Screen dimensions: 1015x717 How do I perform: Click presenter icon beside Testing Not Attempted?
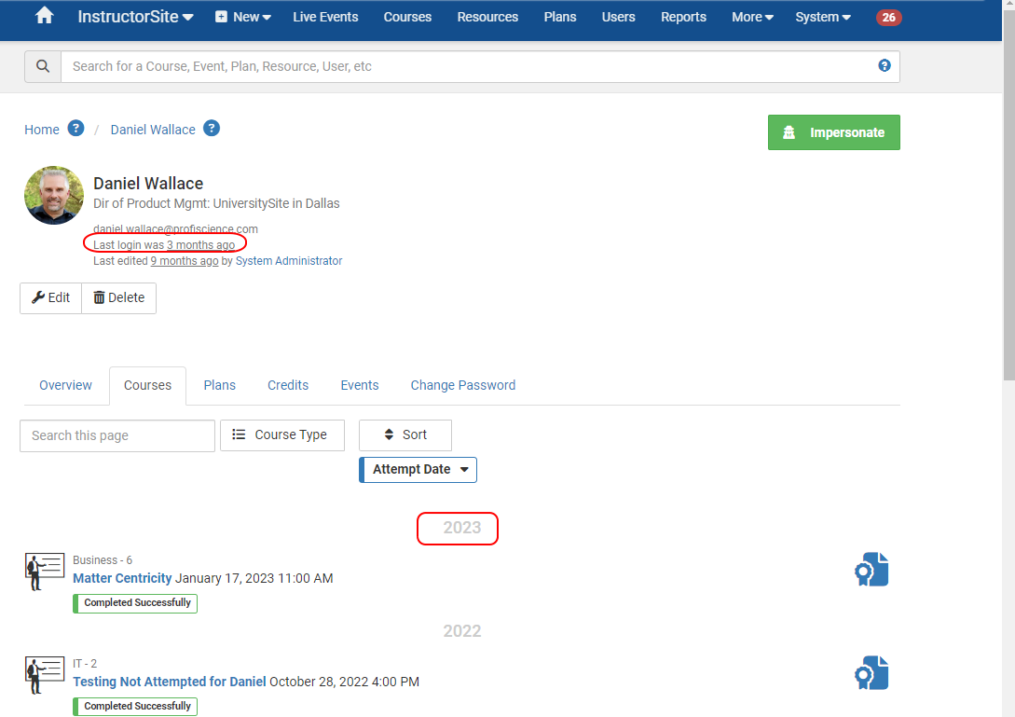point(45,675)
